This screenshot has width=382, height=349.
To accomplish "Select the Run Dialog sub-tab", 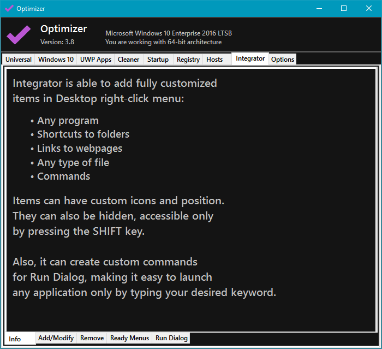I will (171, 338).
